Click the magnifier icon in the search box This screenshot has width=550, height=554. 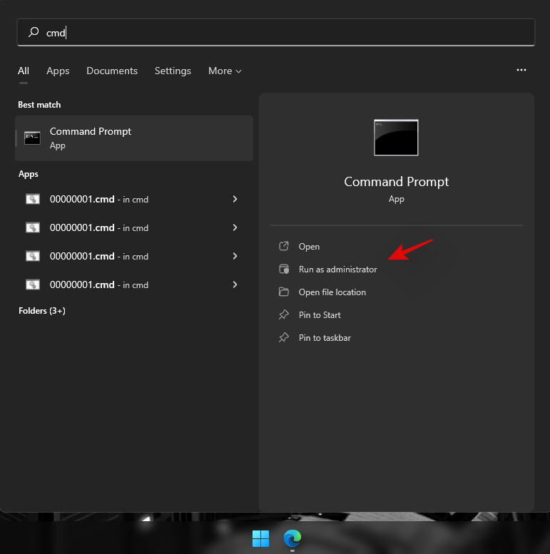pos(33,32)
